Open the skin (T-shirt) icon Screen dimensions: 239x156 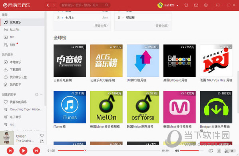pos(186,5)
